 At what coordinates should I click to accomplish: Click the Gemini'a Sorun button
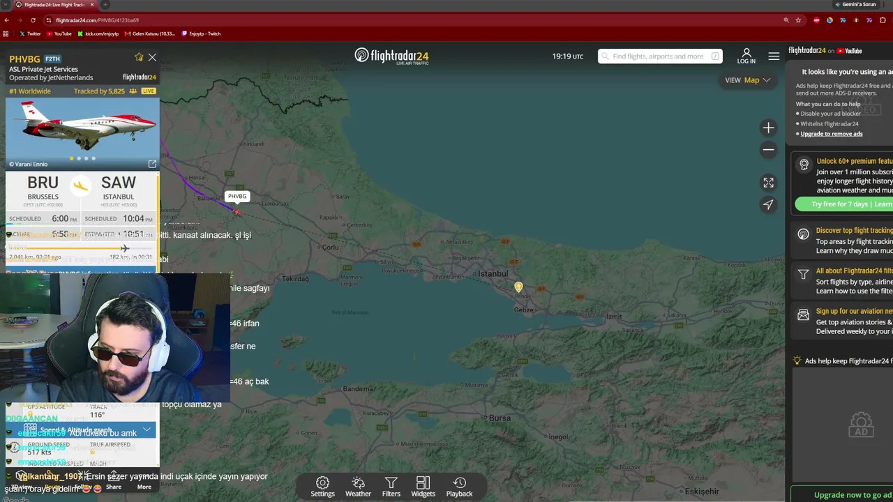(x=855, y=4)
